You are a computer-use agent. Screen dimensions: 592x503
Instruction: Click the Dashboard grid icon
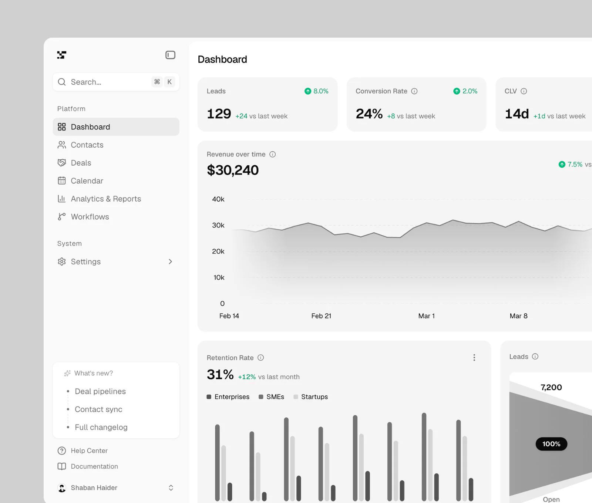point(62,127)
